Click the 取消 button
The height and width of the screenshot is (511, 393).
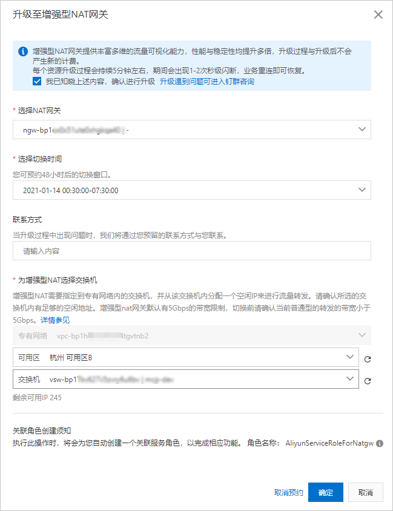(366, 492)
